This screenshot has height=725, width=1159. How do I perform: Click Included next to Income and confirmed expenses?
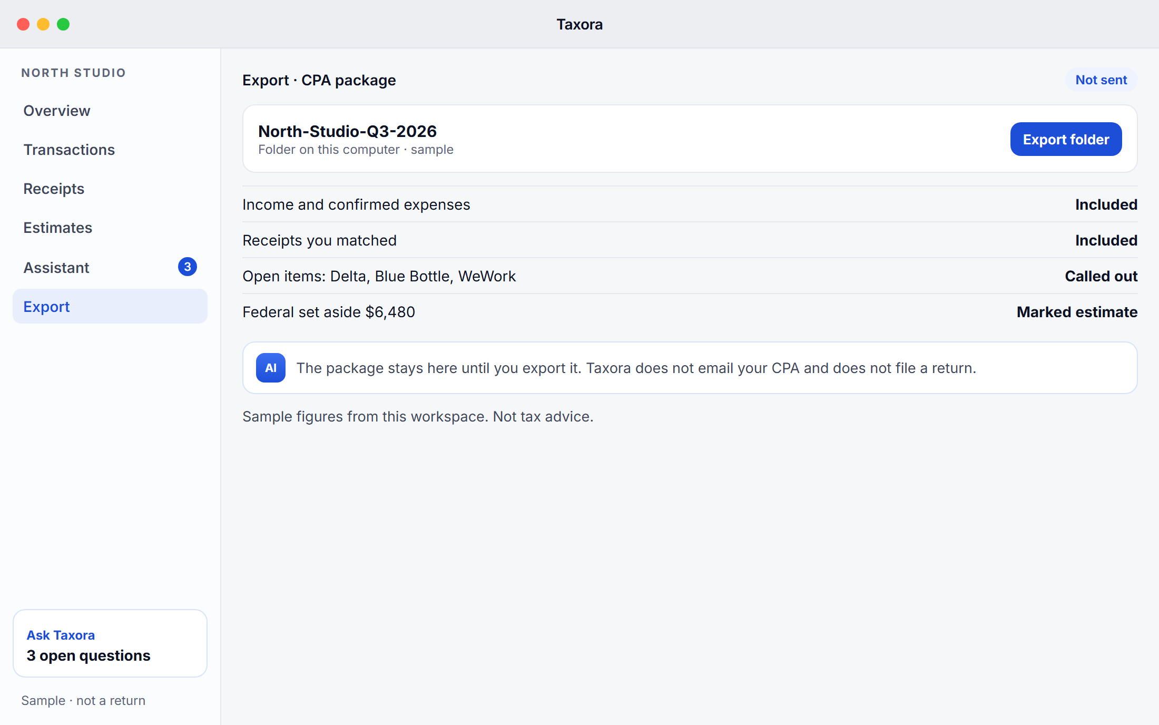click(x=1106, y=204)
